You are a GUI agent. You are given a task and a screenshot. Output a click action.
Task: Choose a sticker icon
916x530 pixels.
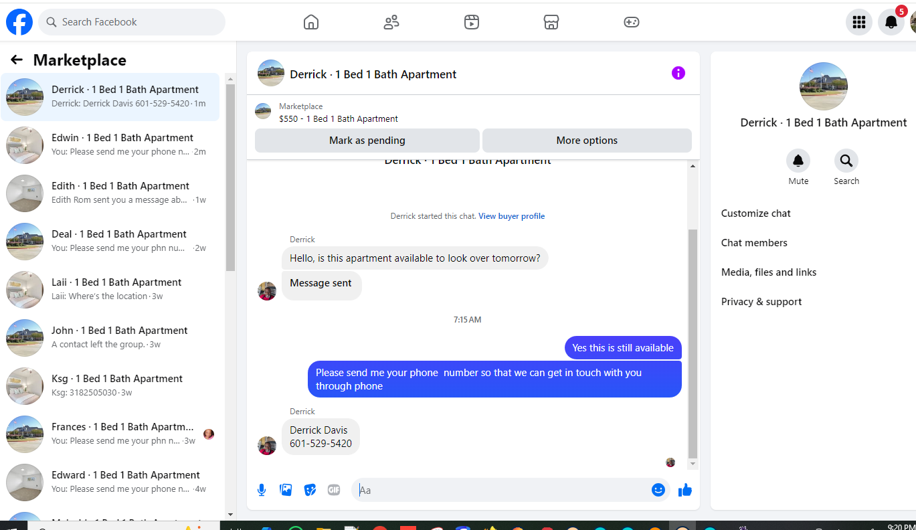310,490
